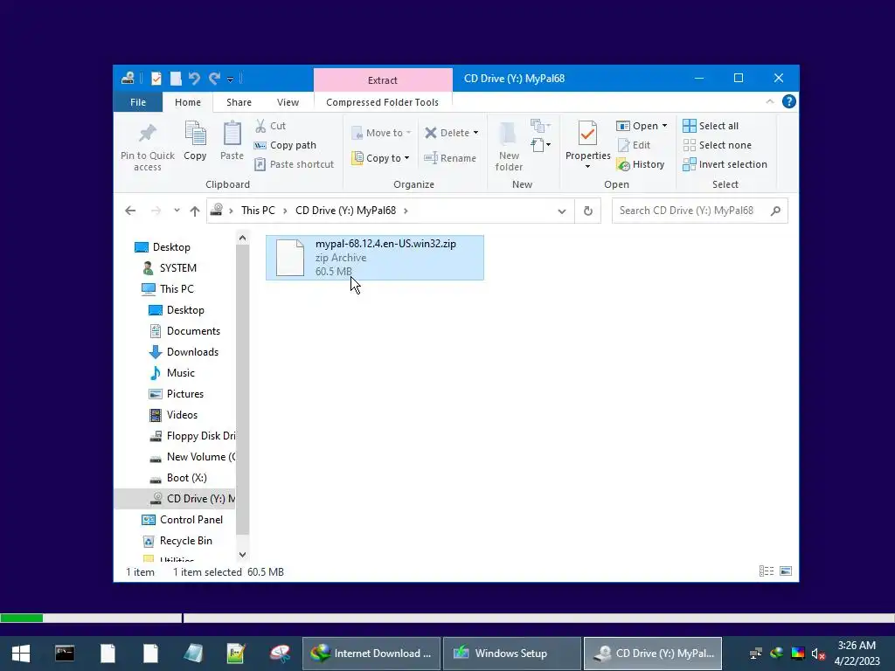
Task: Open the File menu tab
Action: 138,102
